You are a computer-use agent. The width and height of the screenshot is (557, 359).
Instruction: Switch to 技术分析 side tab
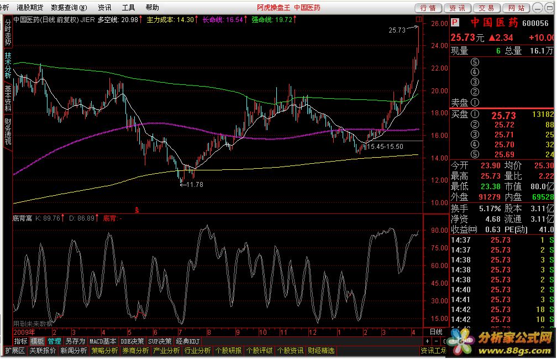tap(8, 65)
